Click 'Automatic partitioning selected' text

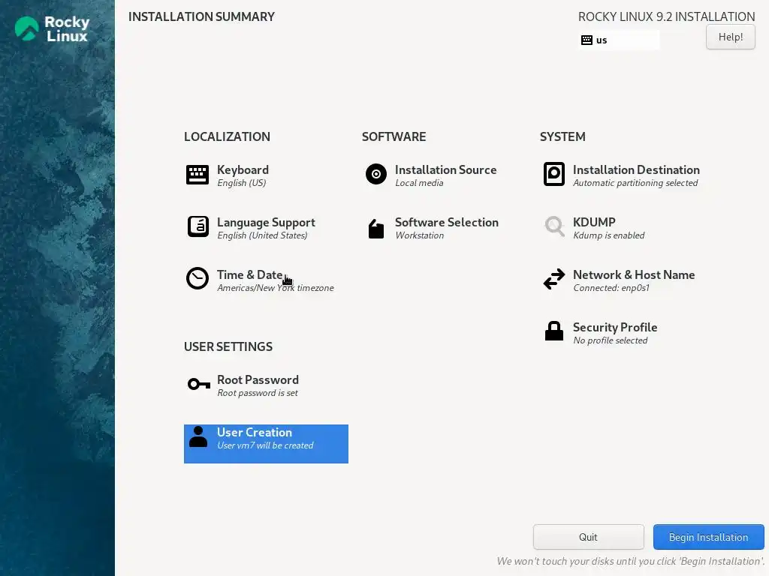(x=635, y=183)
